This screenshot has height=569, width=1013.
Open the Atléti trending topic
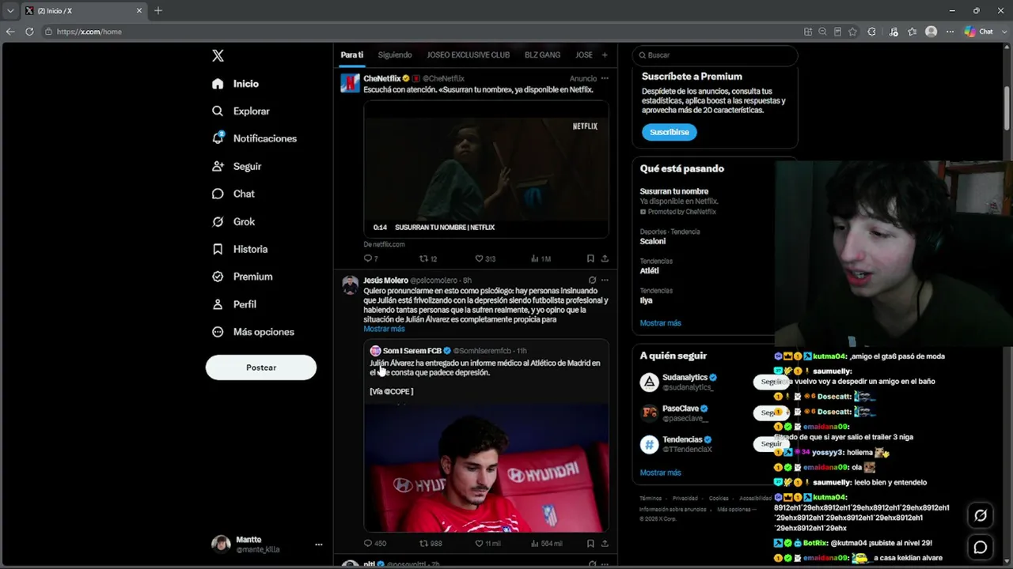[649, 270]
